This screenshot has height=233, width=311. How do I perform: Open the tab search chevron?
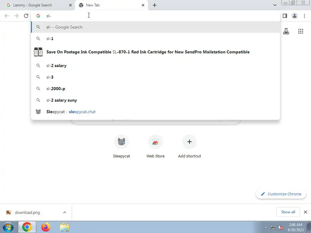pos(275,5)
